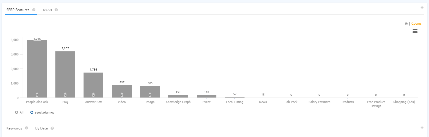Click help icon next to Trend tab

point(56,10)
